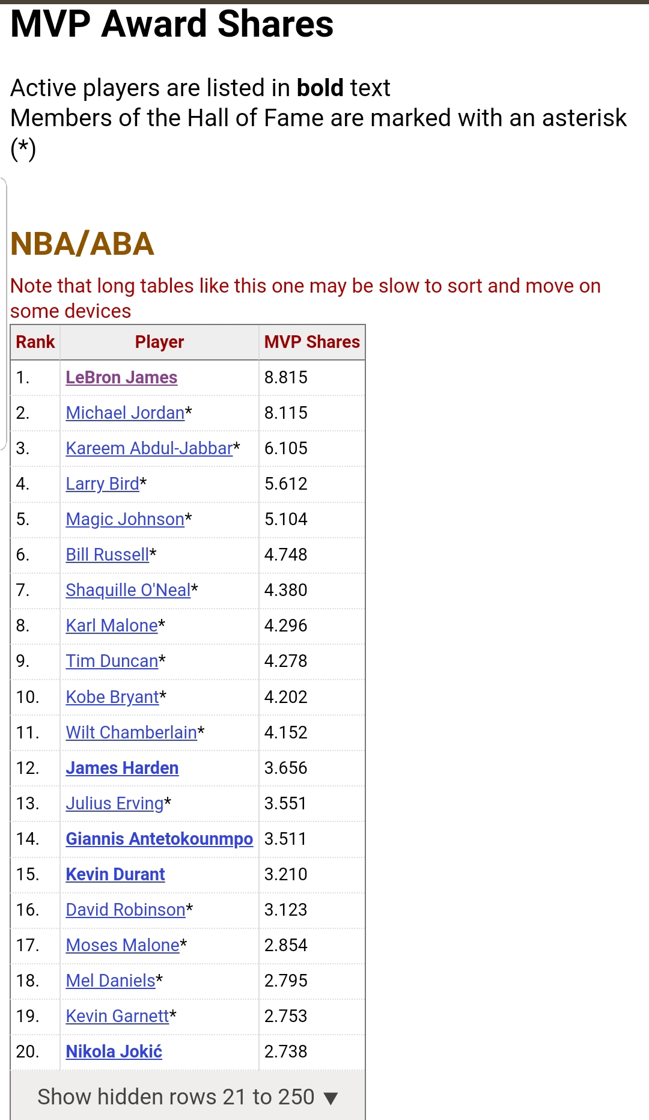Open Tim Duncan link
The height and width of the screenshot is (1120, 649).
coord(112,661)
